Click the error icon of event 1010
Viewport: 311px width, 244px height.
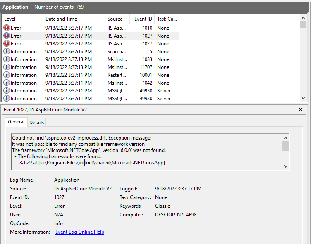[7, 28]
